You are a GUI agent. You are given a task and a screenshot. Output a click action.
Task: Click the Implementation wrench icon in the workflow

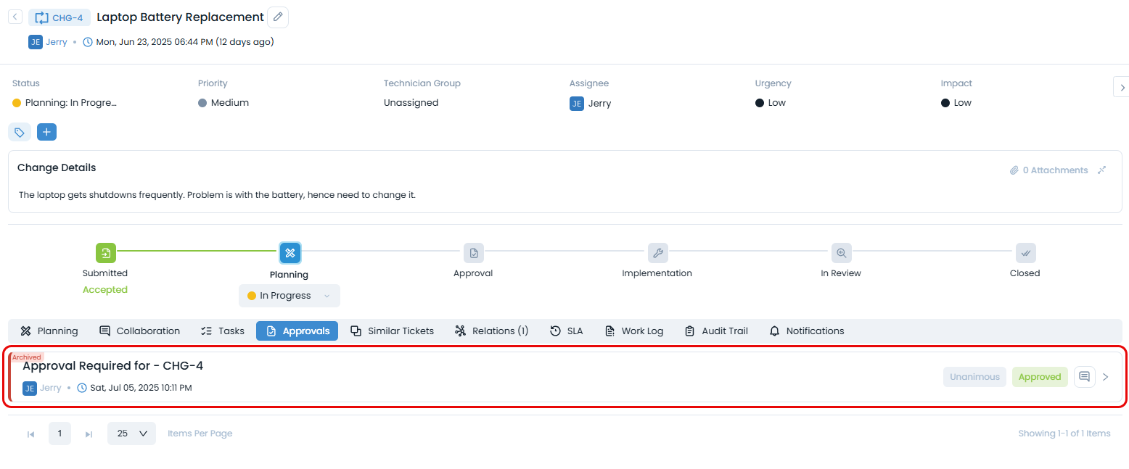[x=657, y=253]
